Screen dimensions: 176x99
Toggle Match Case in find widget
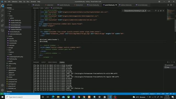[141, 11]
